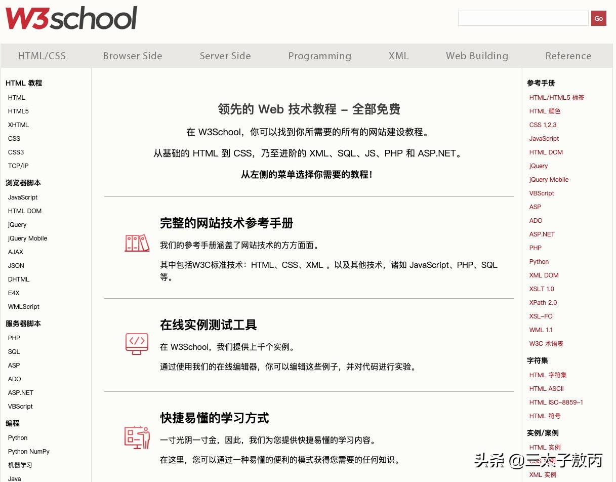Image resolution: width=616 pixels, height=482 pixels.
Task: Open HTML 字符集 under 字符集 section
Action: (x=548, y=375)
